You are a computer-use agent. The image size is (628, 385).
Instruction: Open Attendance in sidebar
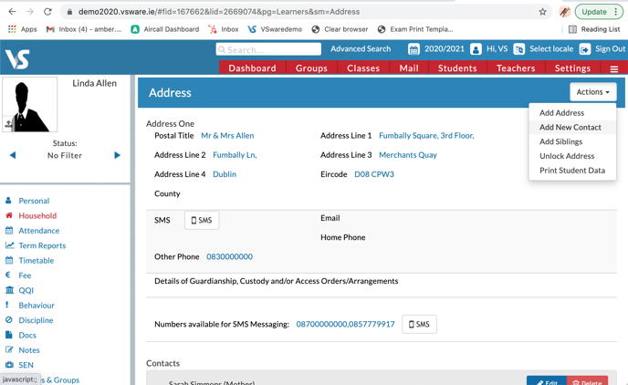click(39, 231)
